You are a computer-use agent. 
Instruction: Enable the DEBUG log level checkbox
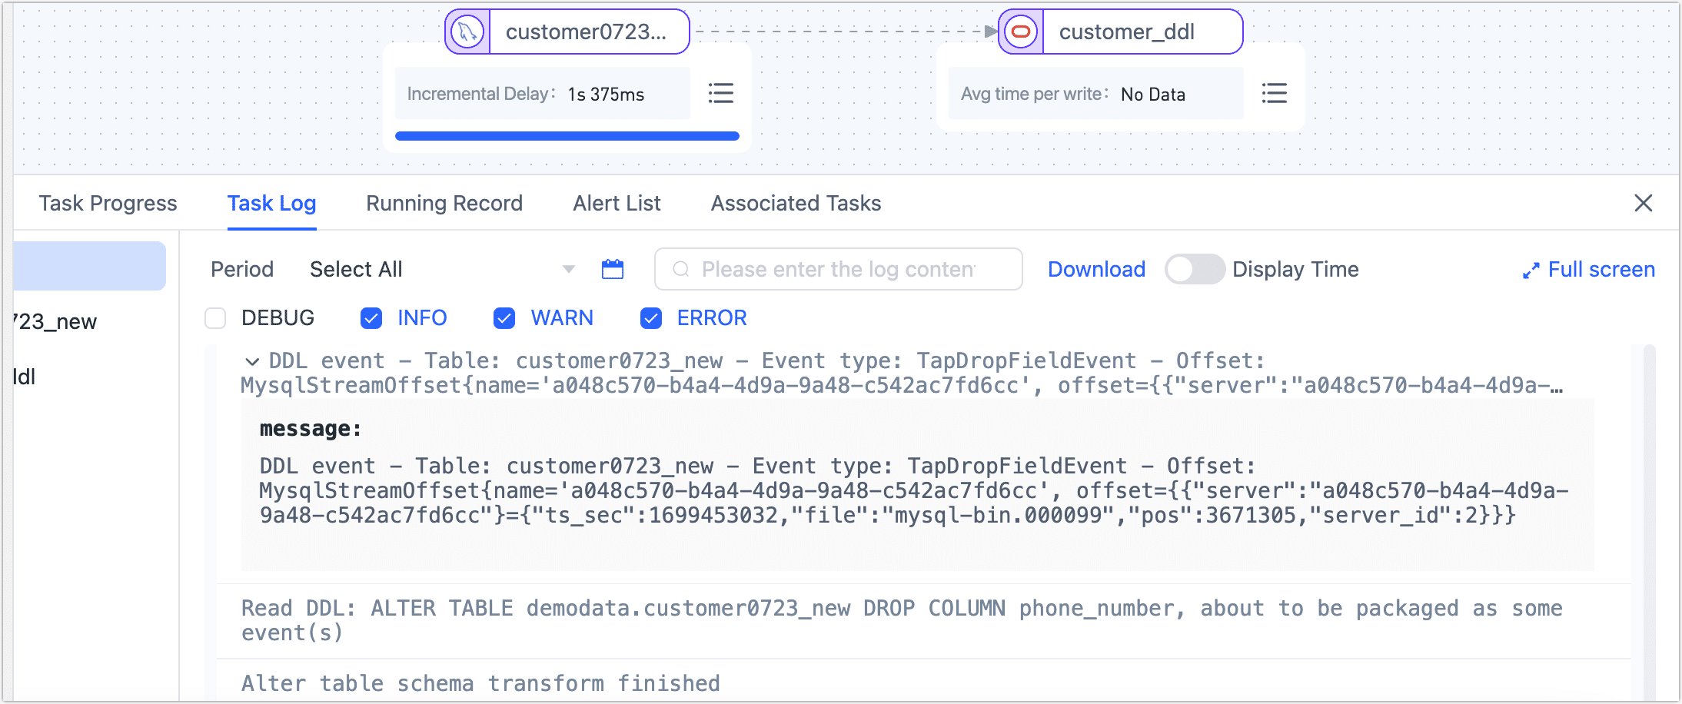[215, 317]
